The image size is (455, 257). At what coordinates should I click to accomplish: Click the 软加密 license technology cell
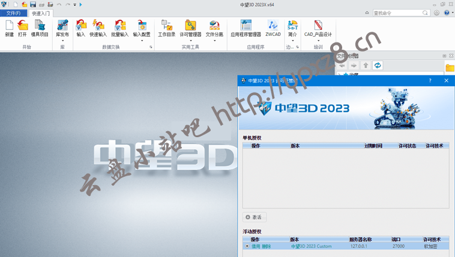[430, 246]
